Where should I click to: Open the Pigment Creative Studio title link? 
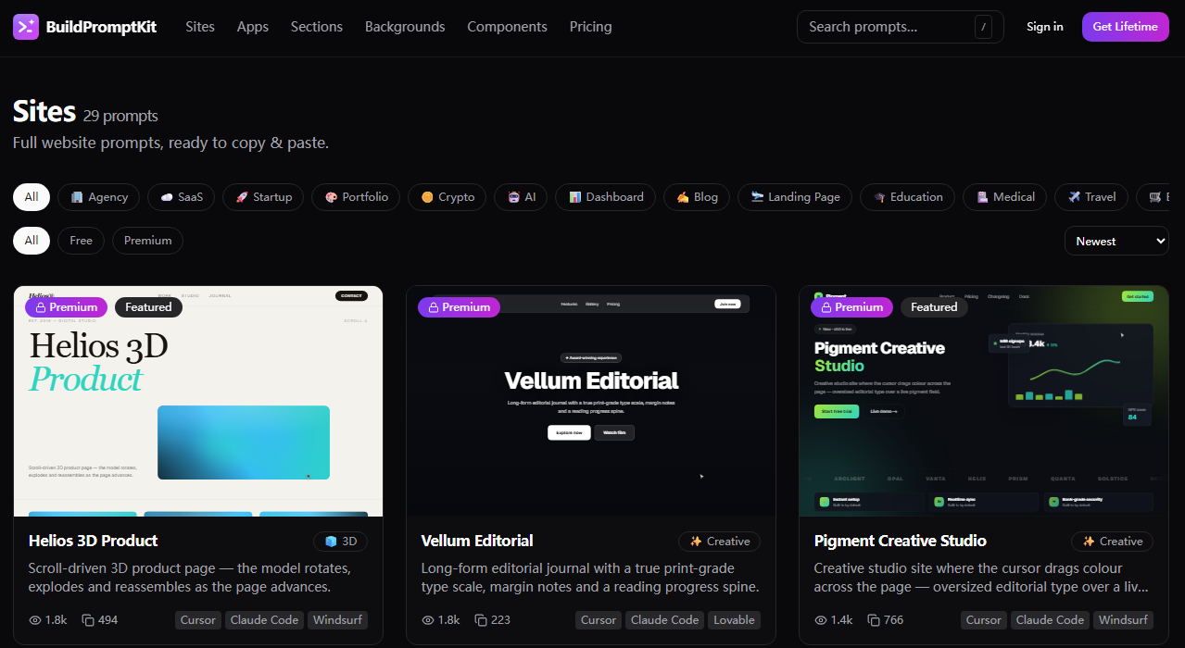(x=901, y=541)
